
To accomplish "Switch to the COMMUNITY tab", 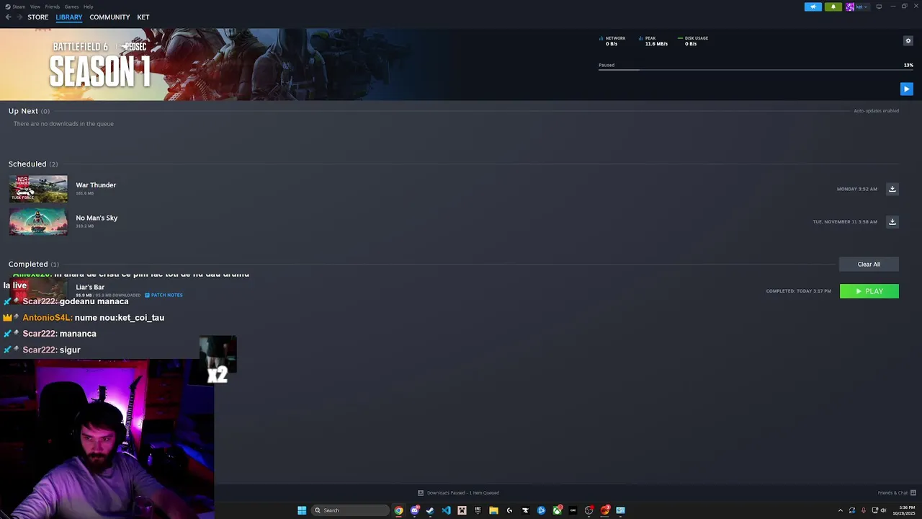I will point(109,17).
